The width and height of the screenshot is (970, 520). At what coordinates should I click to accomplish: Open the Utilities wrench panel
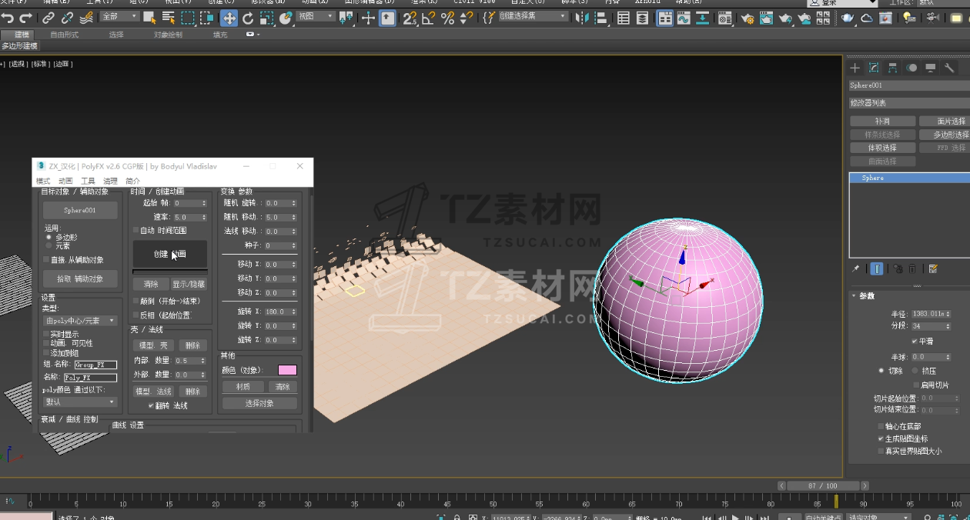point(949,68)
